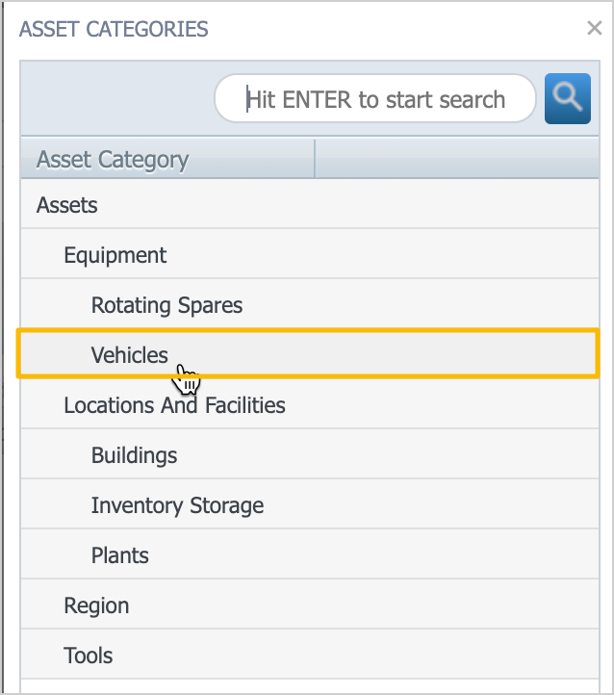Select the Region category

(96, 605)
